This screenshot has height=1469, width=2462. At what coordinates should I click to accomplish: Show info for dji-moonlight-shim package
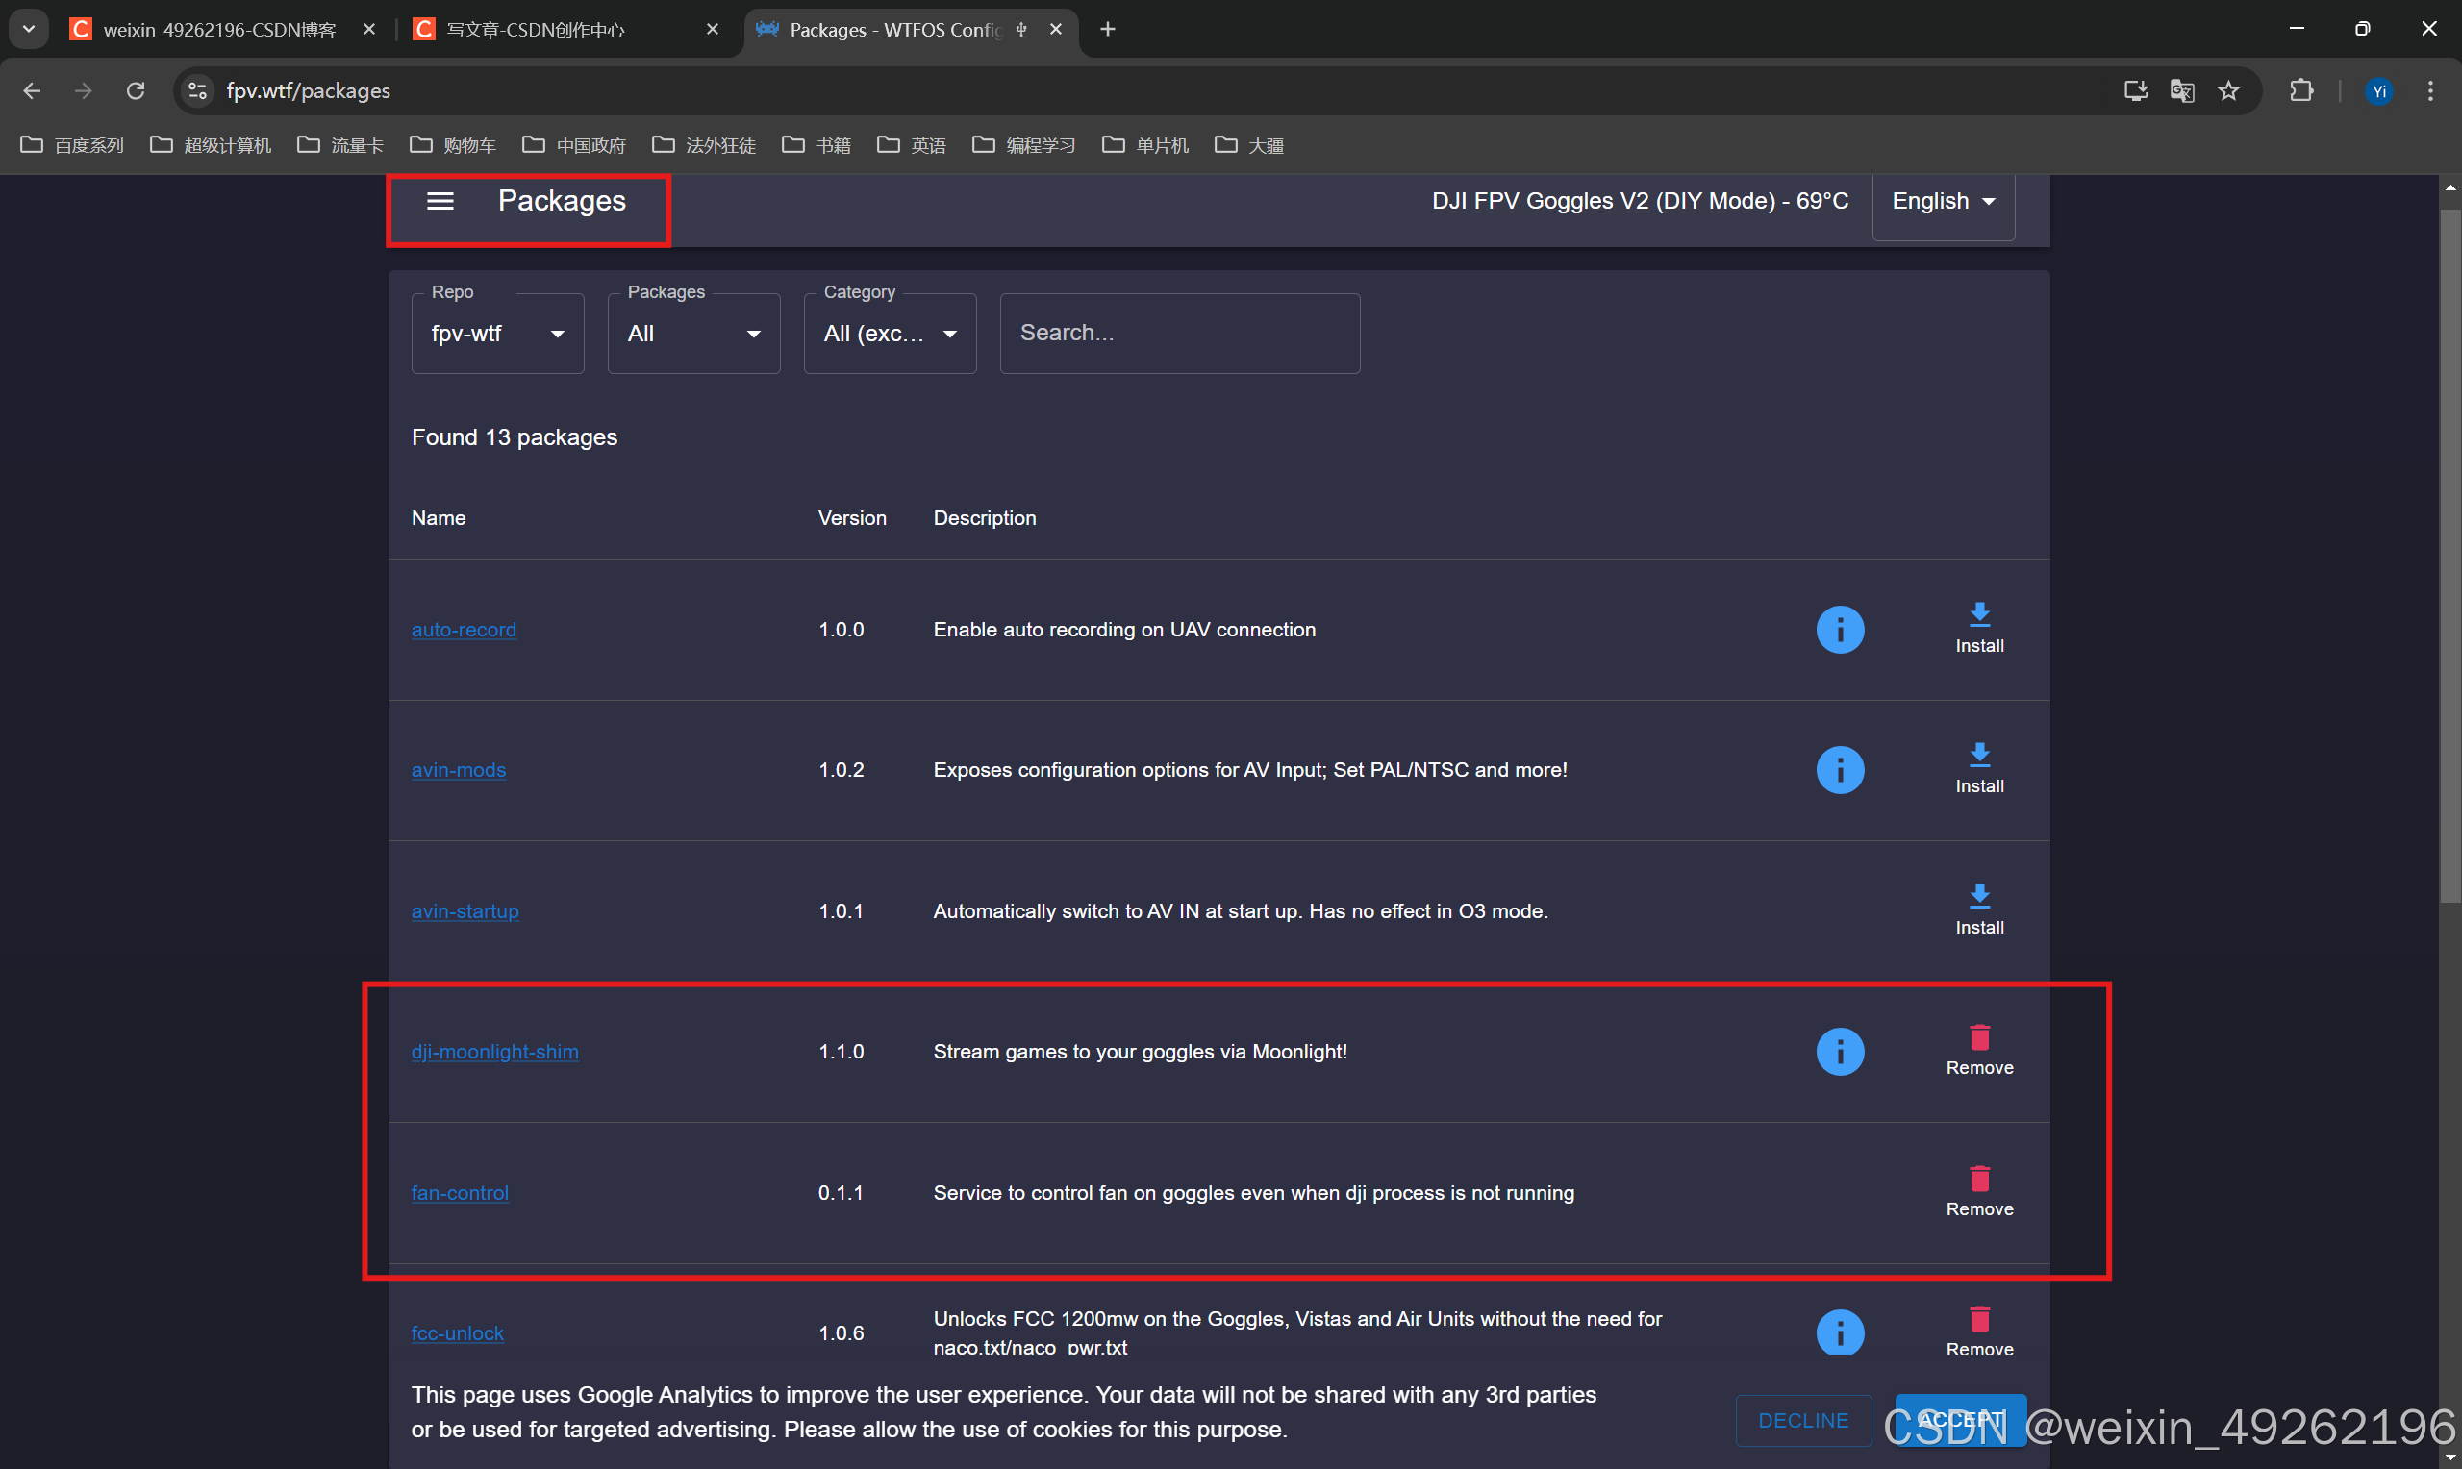click(x=1840, y=1051)
